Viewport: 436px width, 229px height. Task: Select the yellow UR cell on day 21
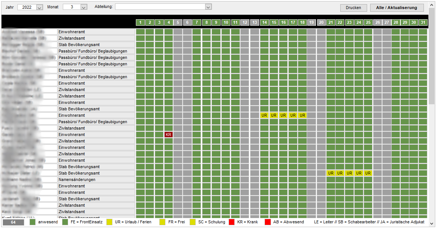[331, 173]
